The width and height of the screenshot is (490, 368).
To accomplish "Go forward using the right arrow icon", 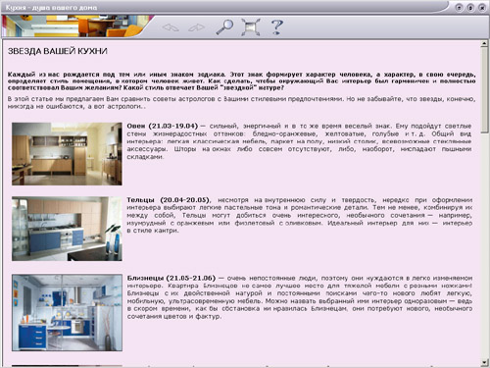I will 196,27.
